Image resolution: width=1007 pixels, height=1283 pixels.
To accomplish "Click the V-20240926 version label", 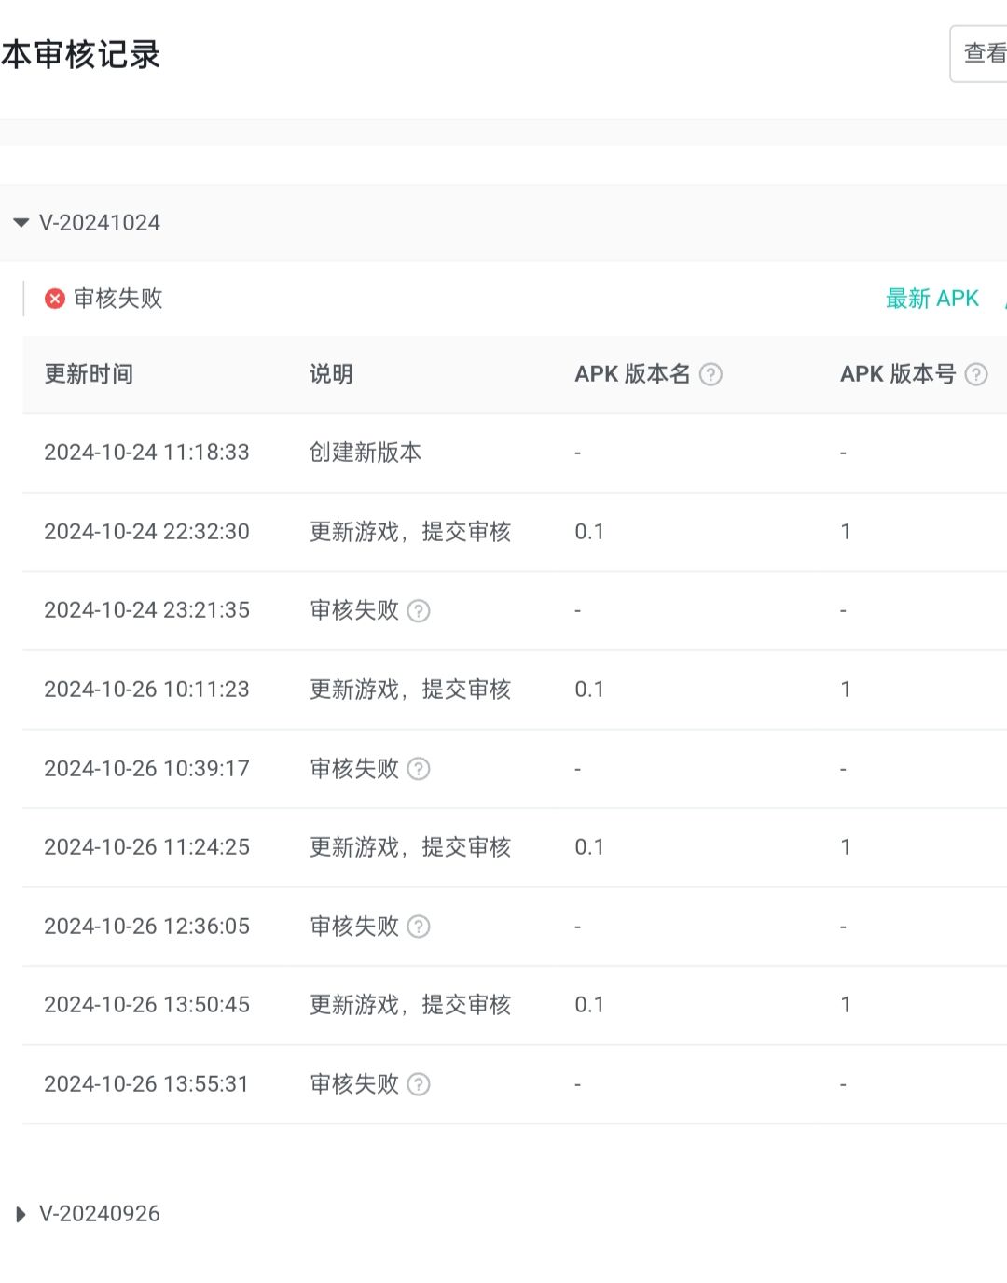I will pos(100,1214).
